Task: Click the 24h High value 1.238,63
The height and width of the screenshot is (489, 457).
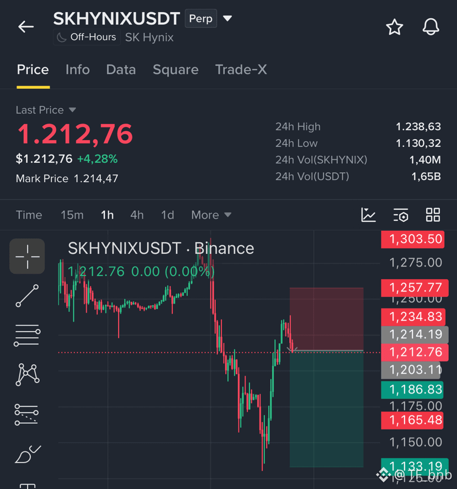Action: [418, 126]
